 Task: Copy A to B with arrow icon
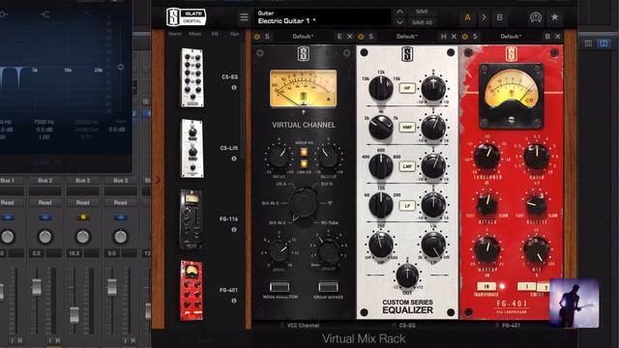click(484, 17)
